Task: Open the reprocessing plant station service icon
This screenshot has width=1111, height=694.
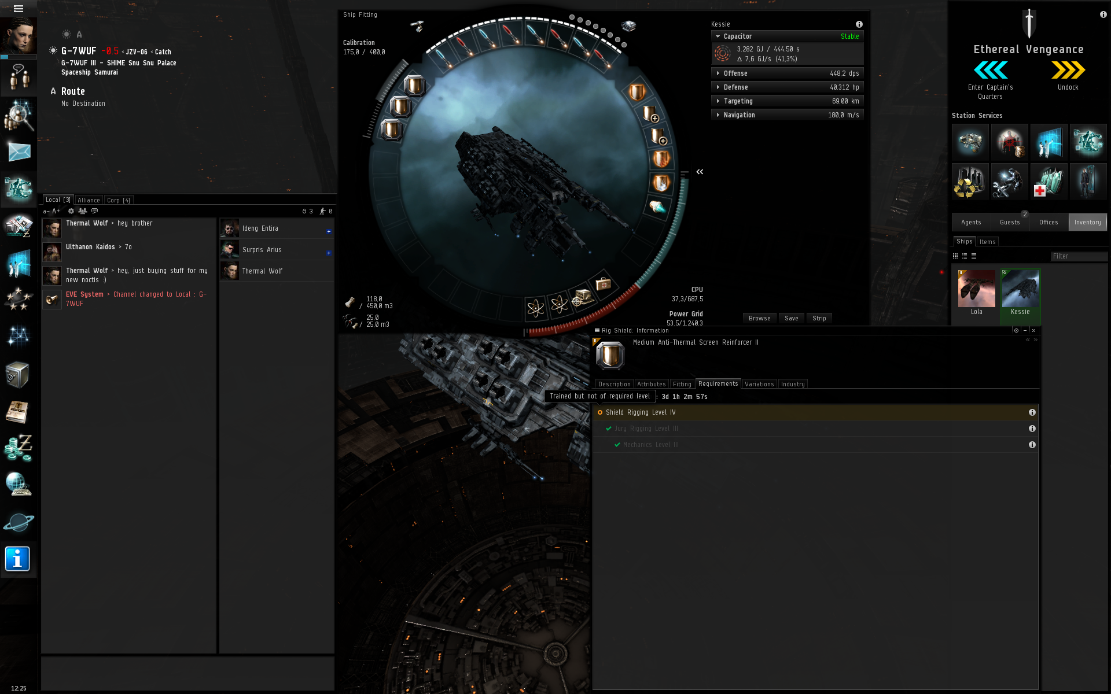Action: pos(970,182)
